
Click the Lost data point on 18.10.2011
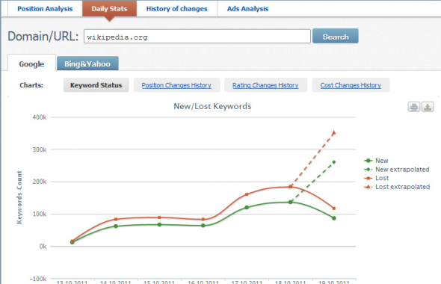290,187
